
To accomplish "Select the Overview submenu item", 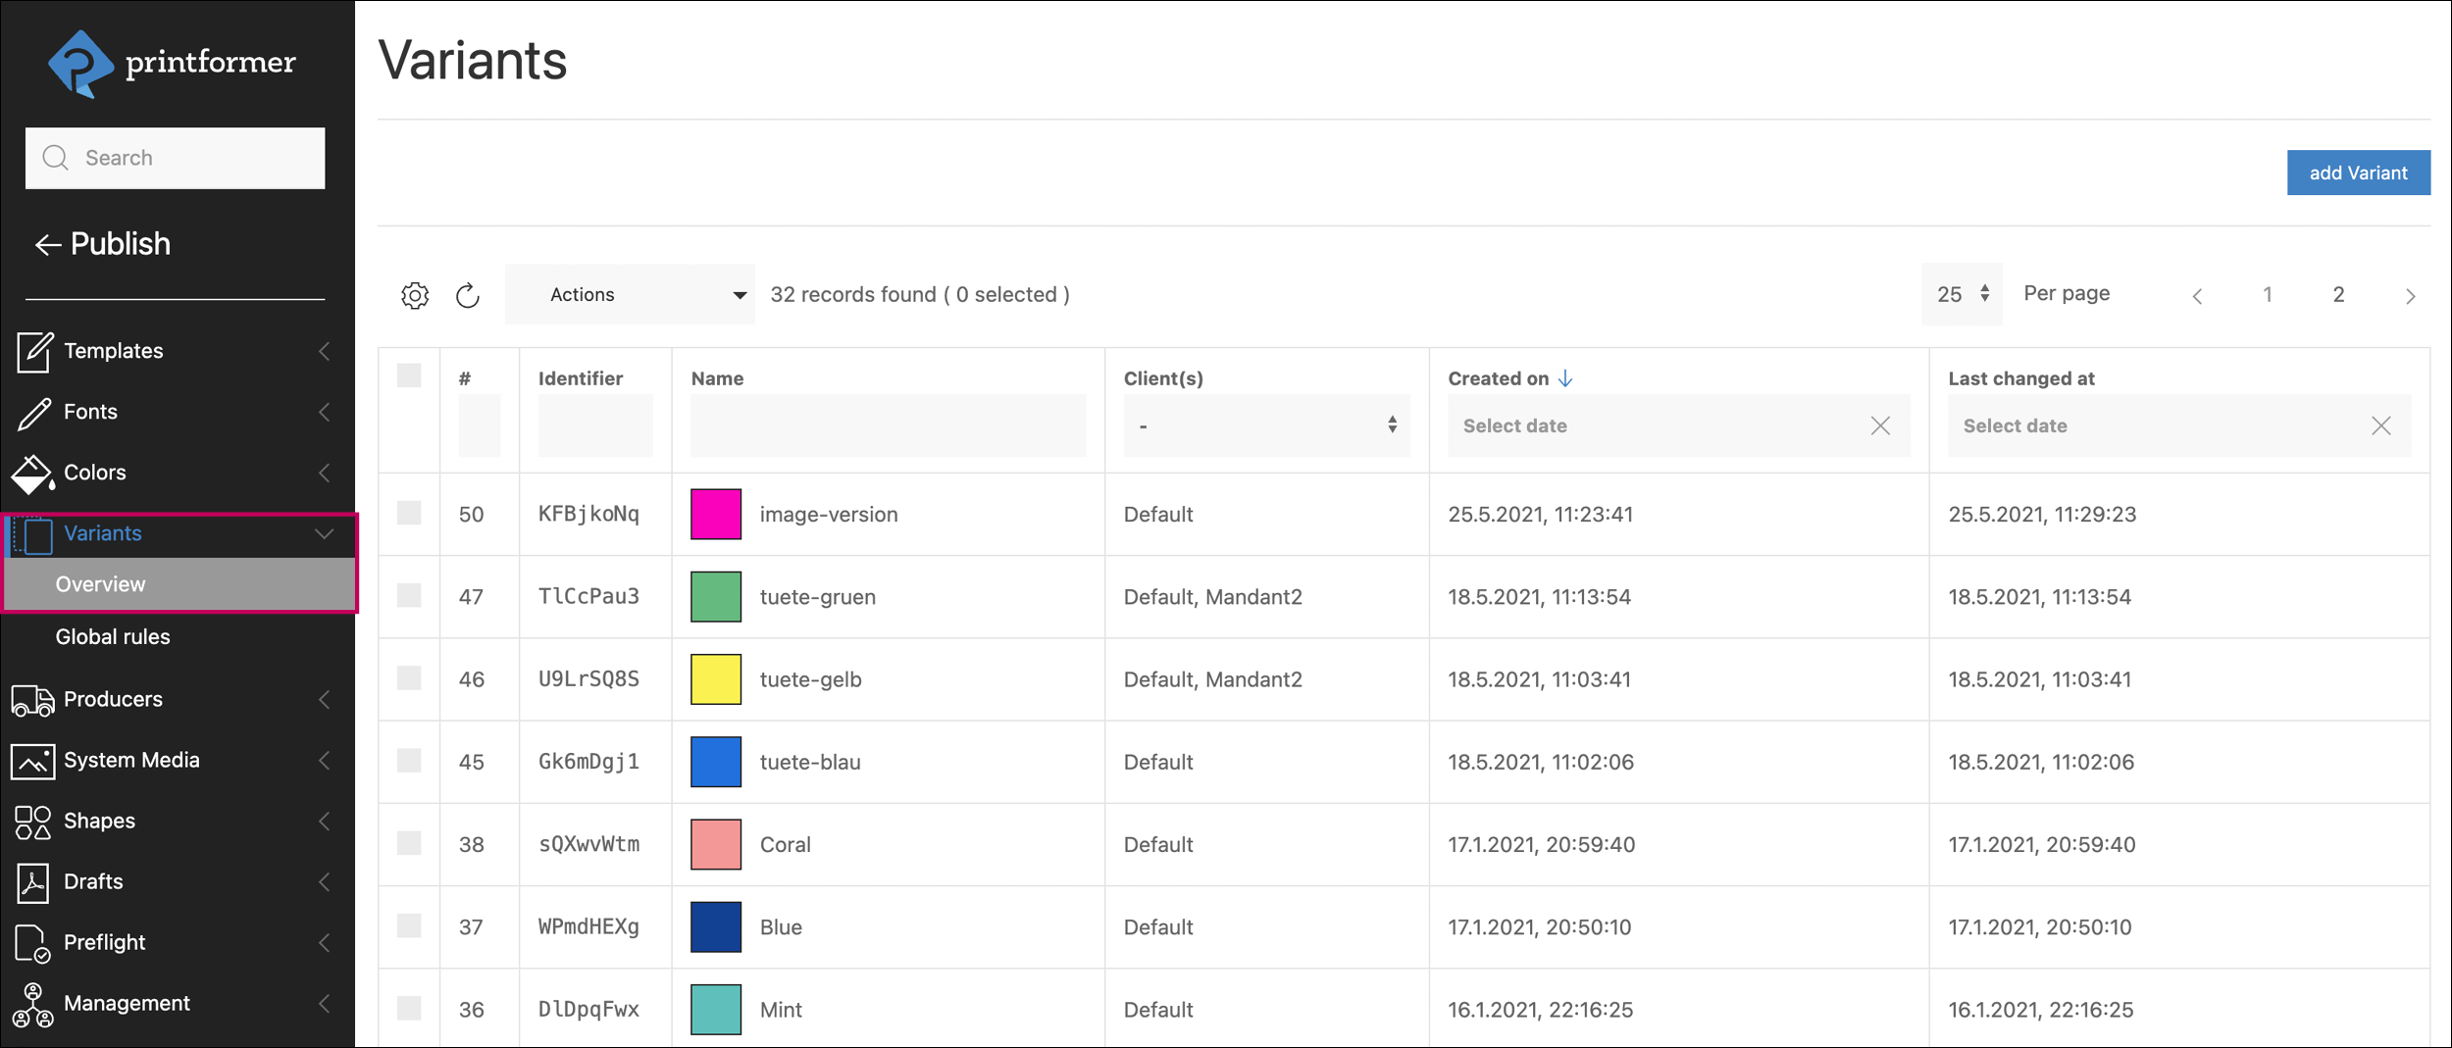I will tap(100, 584).
